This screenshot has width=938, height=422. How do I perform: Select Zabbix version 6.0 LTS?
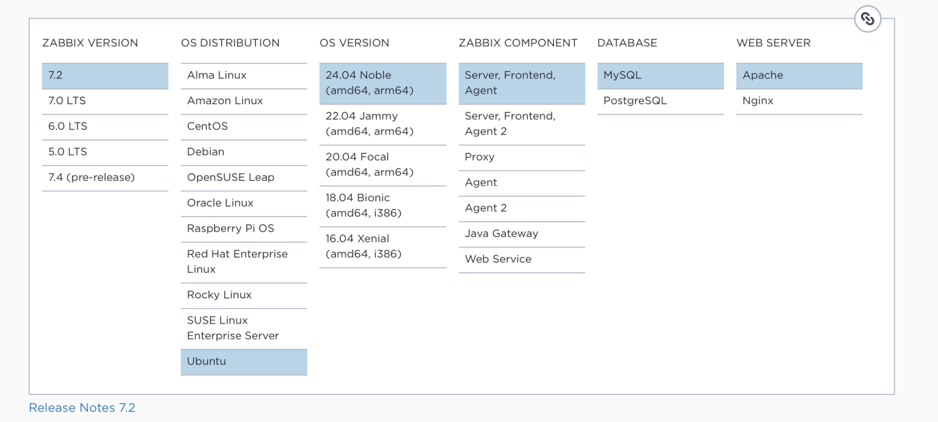(x=105, y=127)
